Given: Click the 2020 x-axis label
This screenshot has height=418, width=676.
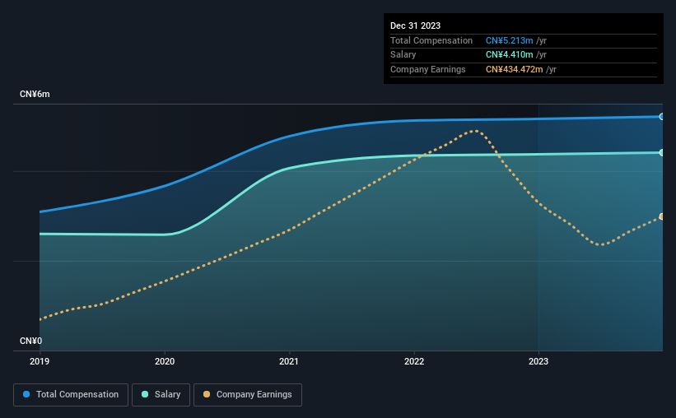Looking at the screenshot, I should [x=165, y=361].
